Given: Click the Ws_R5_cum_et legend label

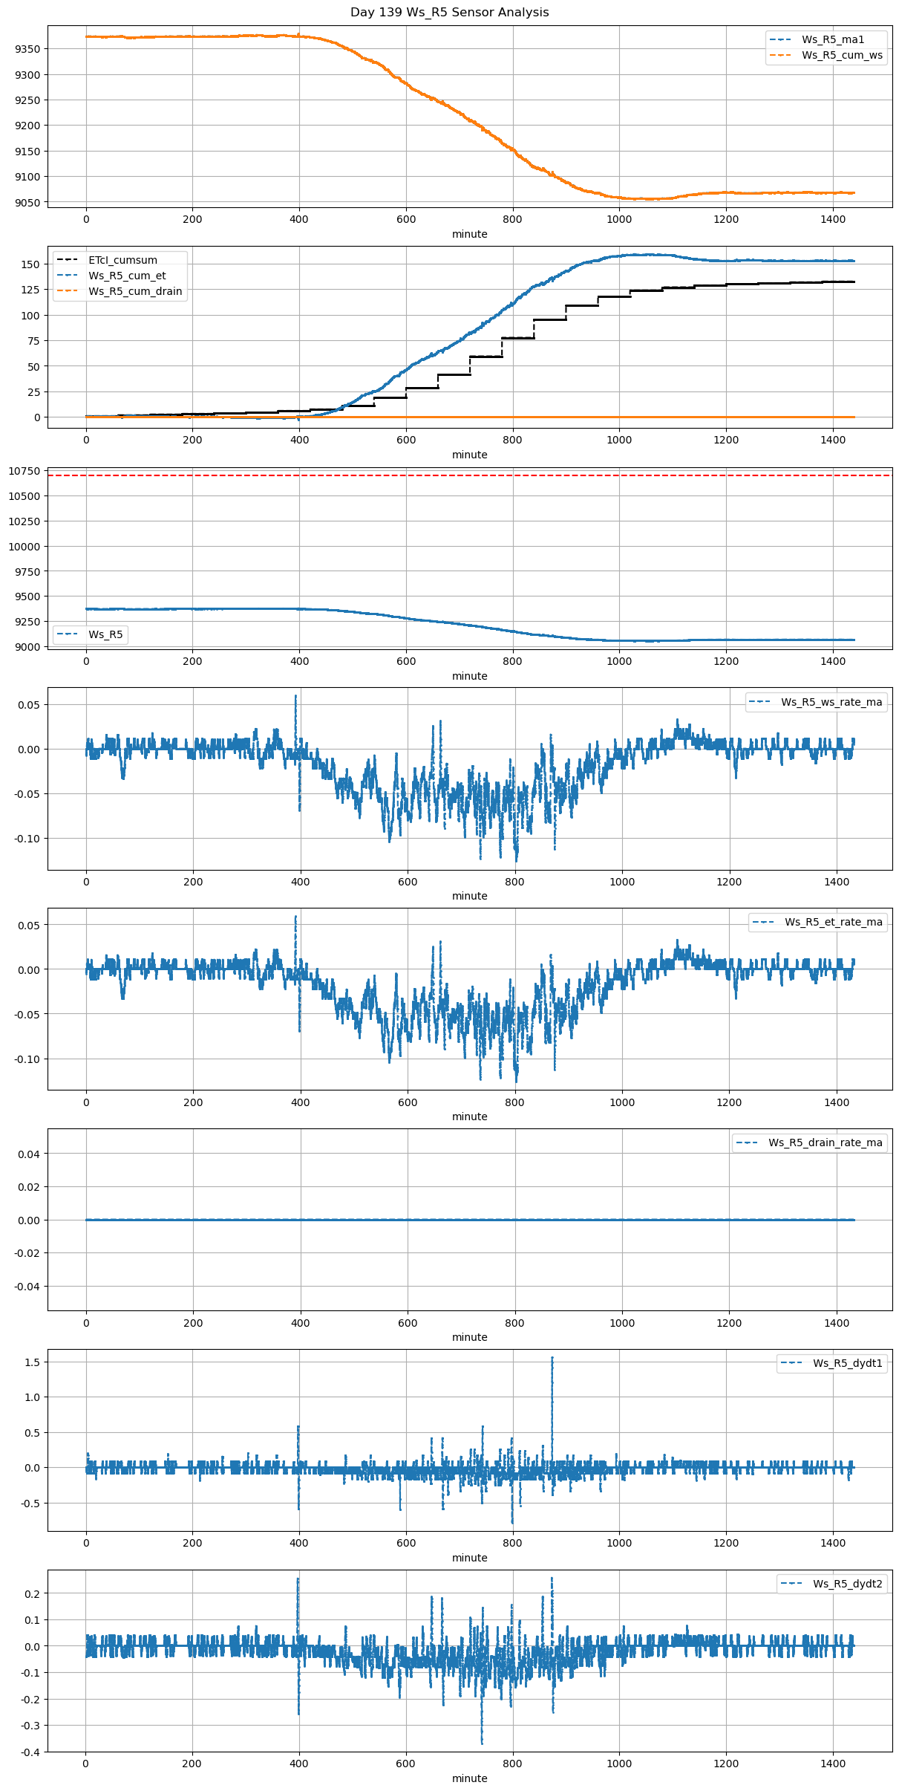Looking at the screenshot, I should coord(127,276).
